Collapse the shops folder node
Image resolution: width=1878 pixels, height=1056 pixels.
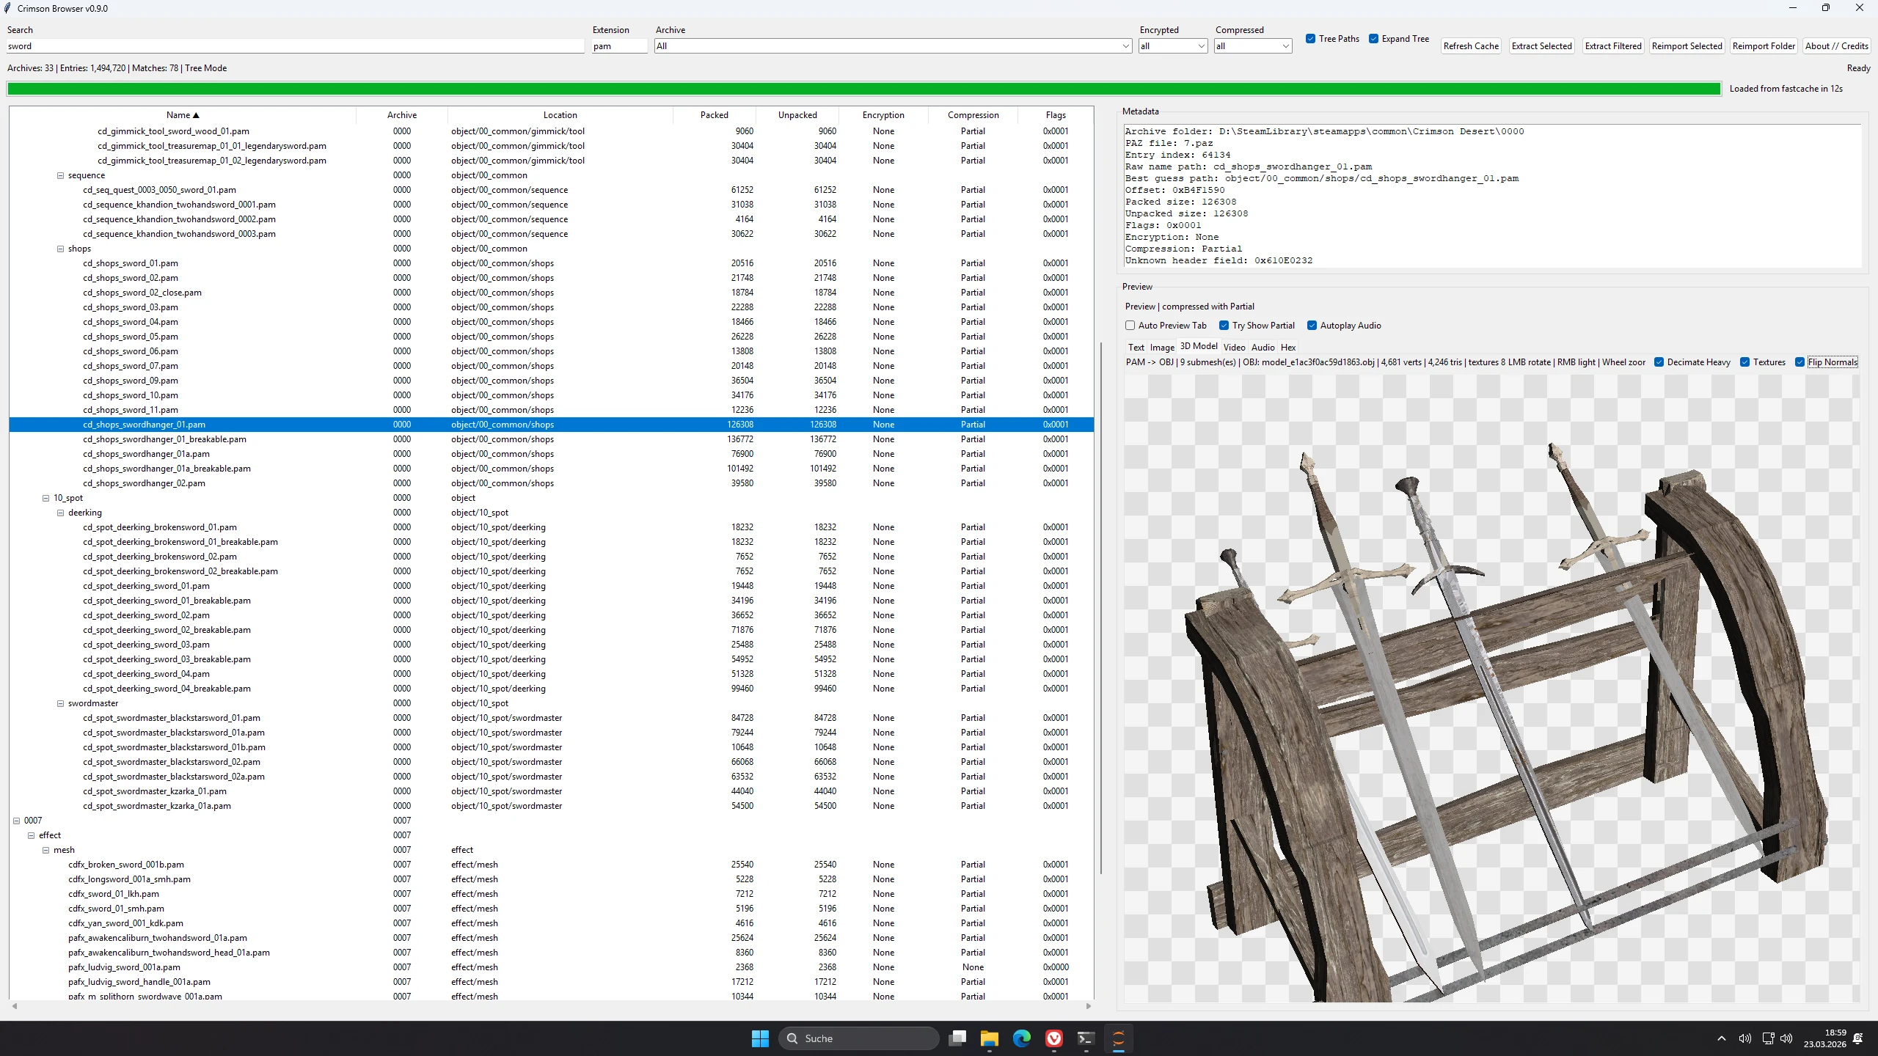[x=61, y=249]
